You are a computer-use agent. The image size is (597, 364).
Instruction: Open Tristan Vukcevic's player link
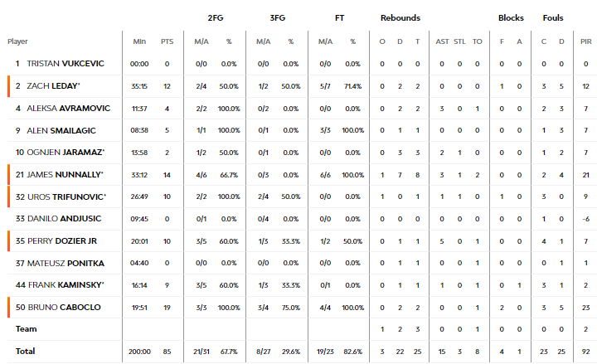tap(66, 64)
